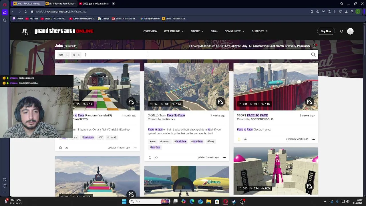366x206 pixels.
Task: Open more options for $OP$ FACE TO FACE
Action: [313, 139]
